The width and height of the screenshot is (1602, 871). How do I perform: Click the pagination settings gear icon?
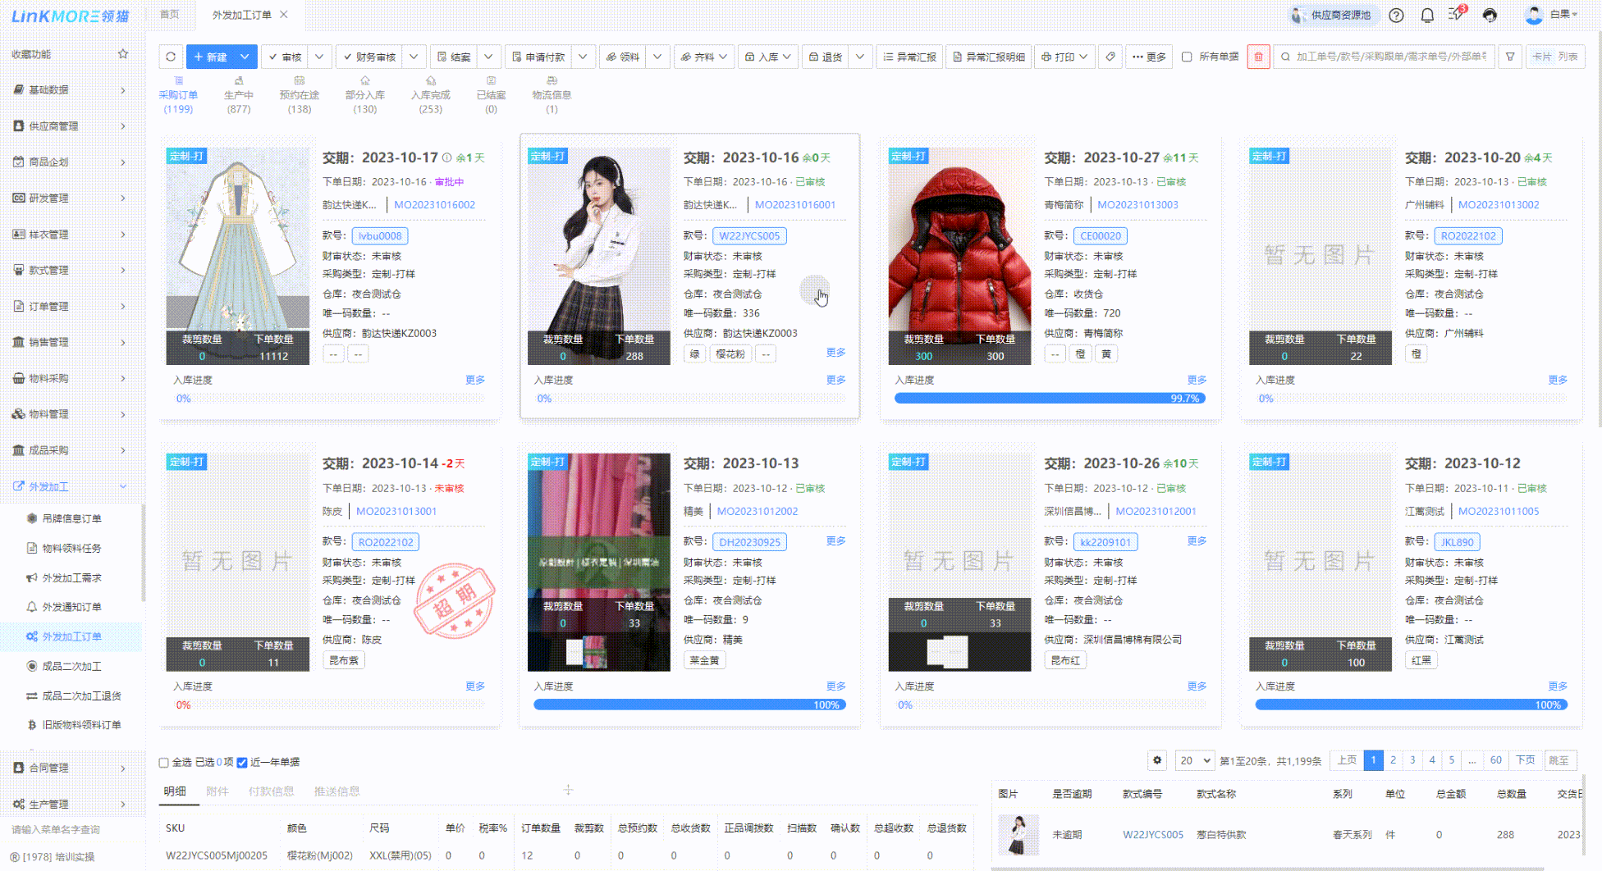coord(1157,760)
